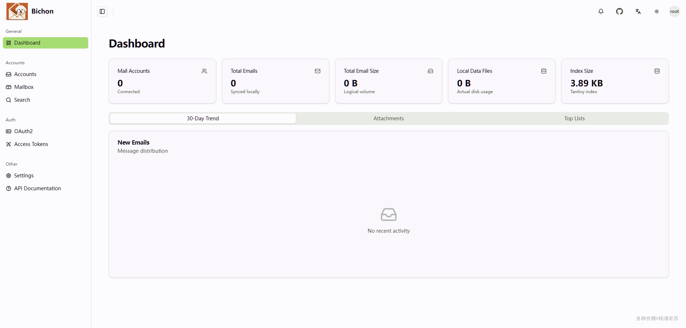This screenshot has width=686, height=328.
Task: Click the API Documentation help icon
Action: pos(9,188)
